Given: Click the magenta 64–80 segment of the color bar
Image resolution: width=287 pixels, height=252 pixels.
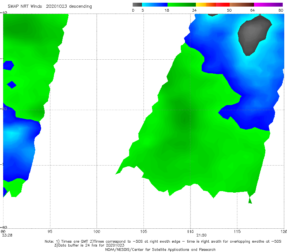Looking at the screenshot, I should click(x=268, y=5).
